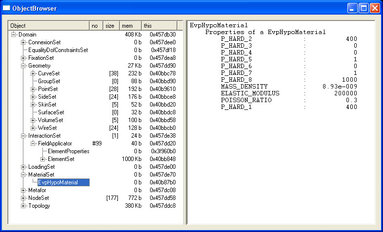Viewport: 383px width, 232px height.
Task: Select the Metafor tree item
Action: (37, 190)
